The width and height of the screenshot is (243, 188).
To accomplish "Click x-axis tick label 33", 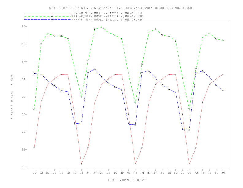I will click(x=108, y=173).
